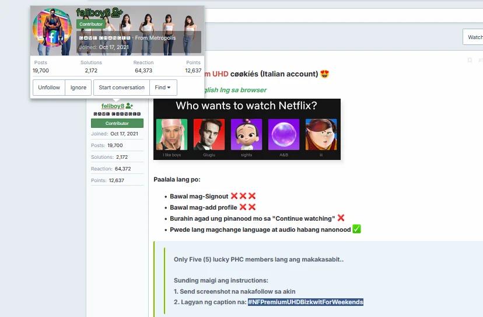The height and width of the screenshot is (317, 483).
Task: Click the 'Paalala lang po:' text
Action: 177,179
